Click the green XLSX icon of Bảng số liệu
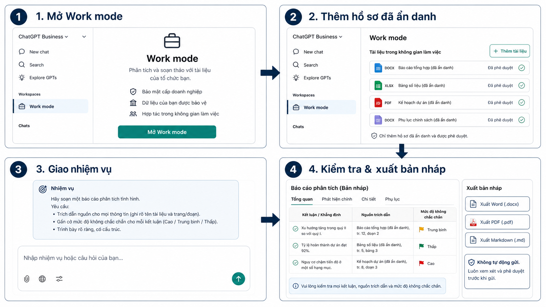 (378, 85)
